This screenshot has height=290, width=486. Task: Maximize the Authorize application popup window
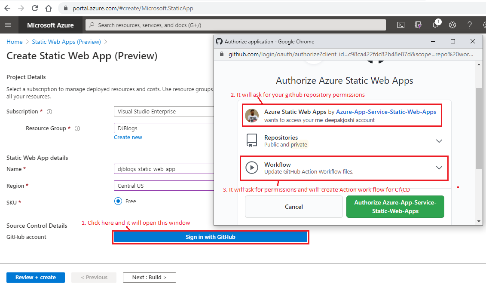(x=453, y=41)
